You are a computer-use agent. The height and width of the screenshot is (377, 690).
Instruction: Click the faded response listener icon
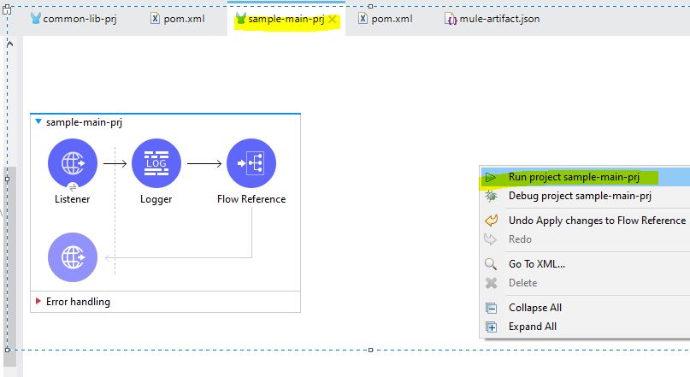click(x=73, y=256)
